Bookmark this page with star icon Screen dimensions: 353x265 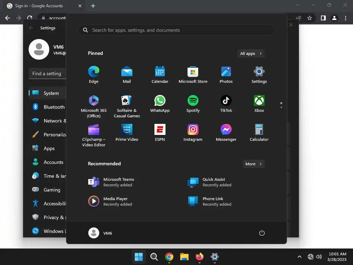(310, 18)
